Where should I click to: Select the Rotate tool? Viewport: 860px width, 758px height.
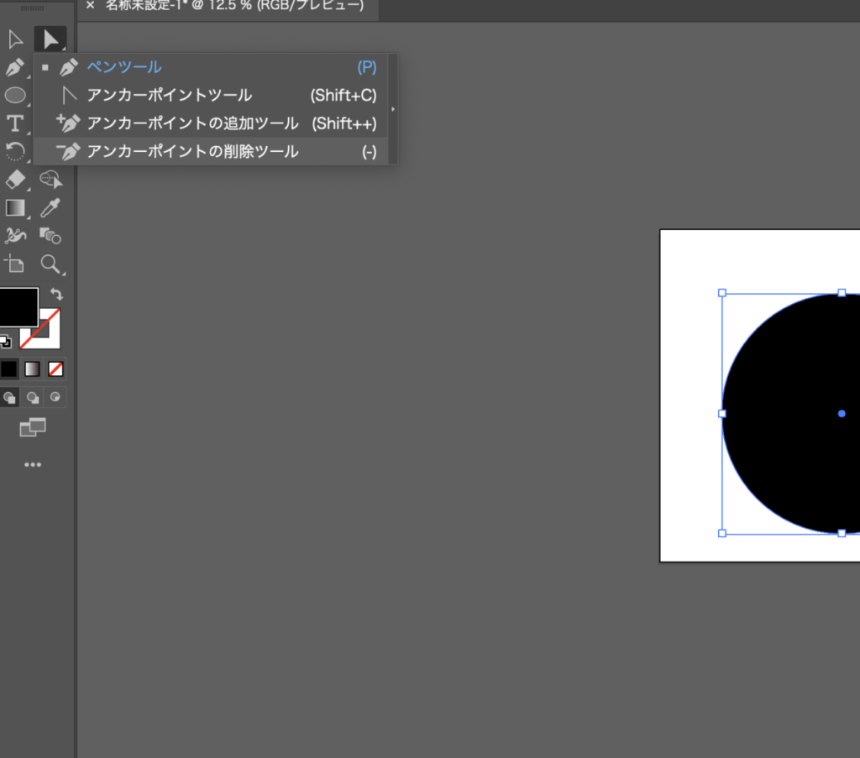coord(15,151)
